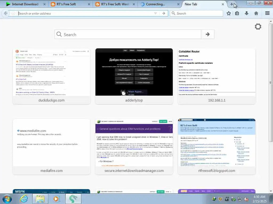273x204 pixels.
Task: Click the new tab plus button
Action: pyautogui.click(x=232, y=4)
